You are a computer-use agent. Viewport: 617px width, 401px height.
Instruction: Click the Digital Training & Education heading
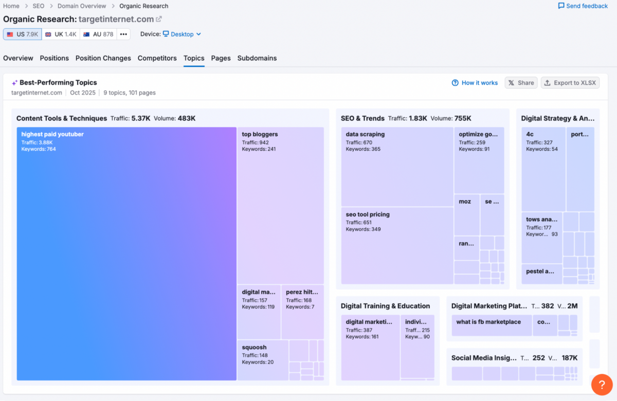coord(385,306)
